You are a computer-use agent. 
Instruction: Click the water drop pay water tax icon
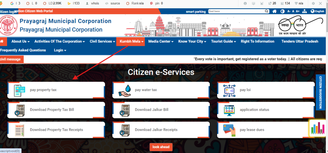pyautogui.click(x=124, y=90)
